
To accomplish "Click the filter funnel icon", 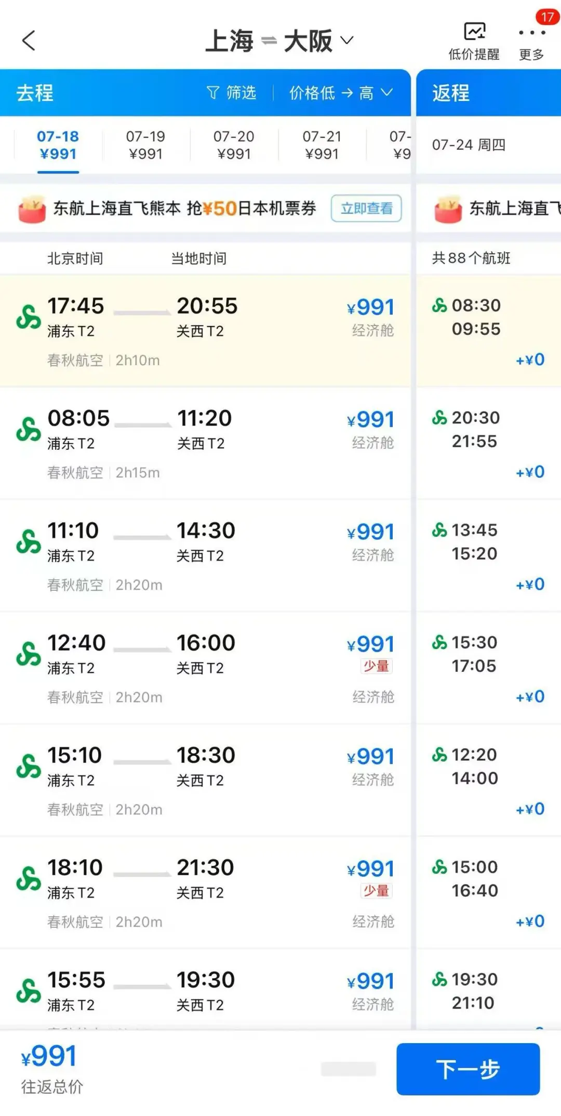I will tap(213, 93).
